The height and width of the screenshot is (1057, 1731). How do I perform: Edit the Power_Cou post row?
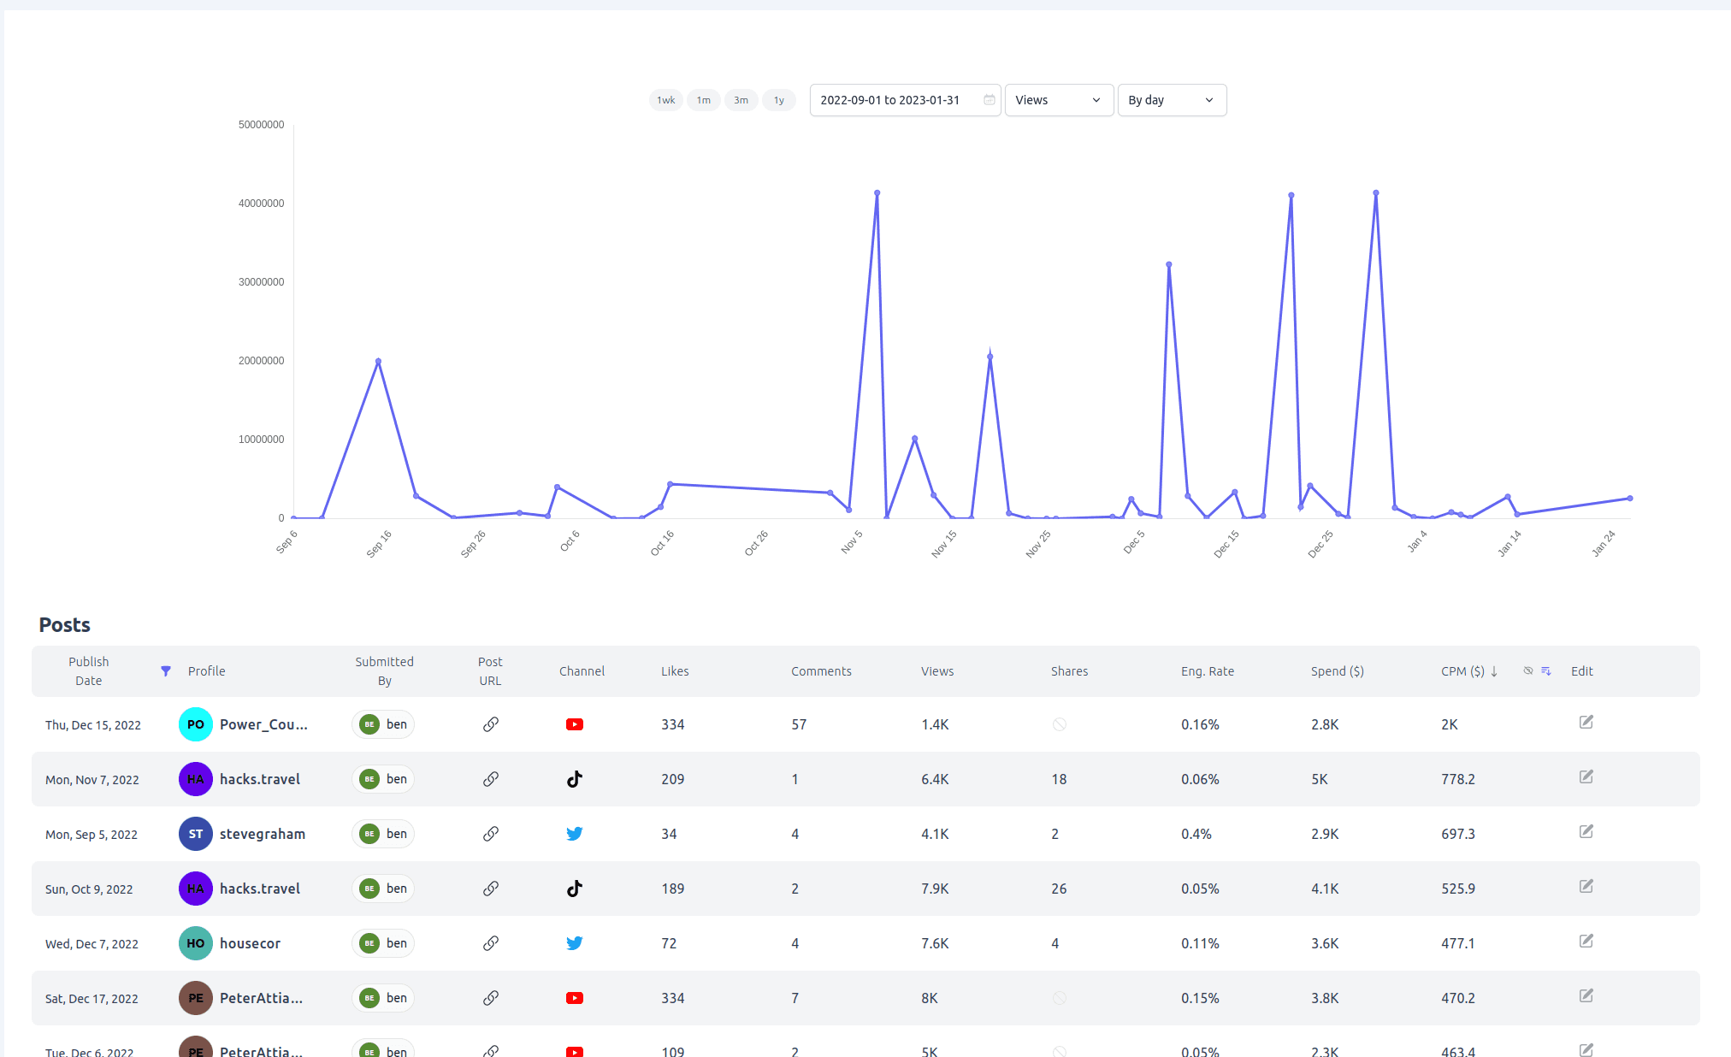coord(1586,723)
